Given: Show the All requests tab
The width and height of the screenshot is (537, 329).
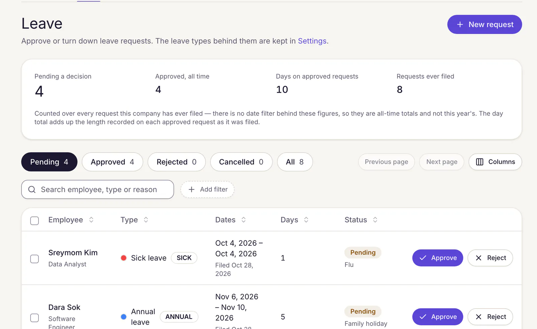Looking at the screenshot, I should click(x=295, y=162).
